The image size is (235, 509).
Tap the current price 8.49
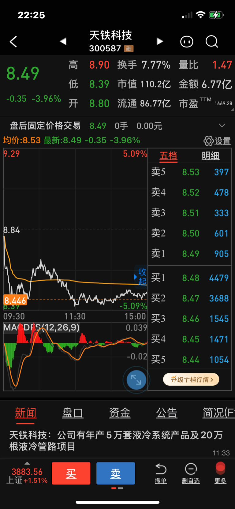23,73
